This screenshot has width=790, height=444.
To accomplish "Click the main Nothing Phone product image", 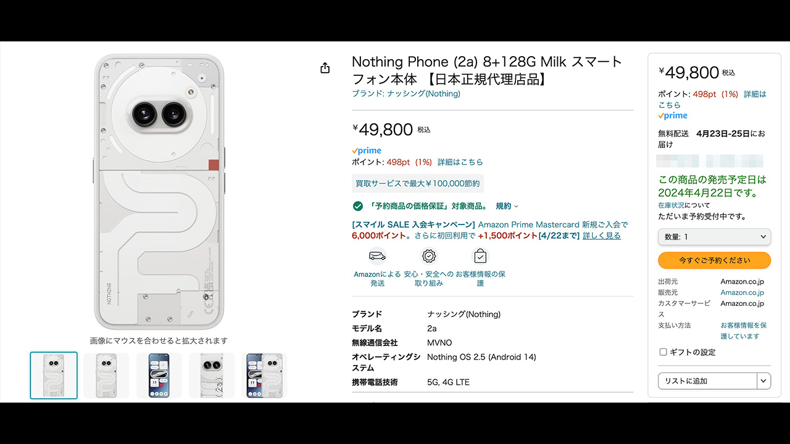I will [x=159, y=192].
